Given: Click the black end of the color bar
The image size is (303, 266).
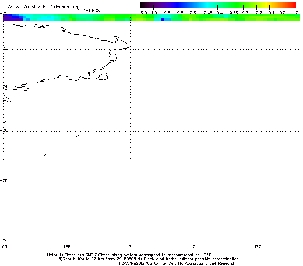Looking at the screenshot, I should (143, 5).
